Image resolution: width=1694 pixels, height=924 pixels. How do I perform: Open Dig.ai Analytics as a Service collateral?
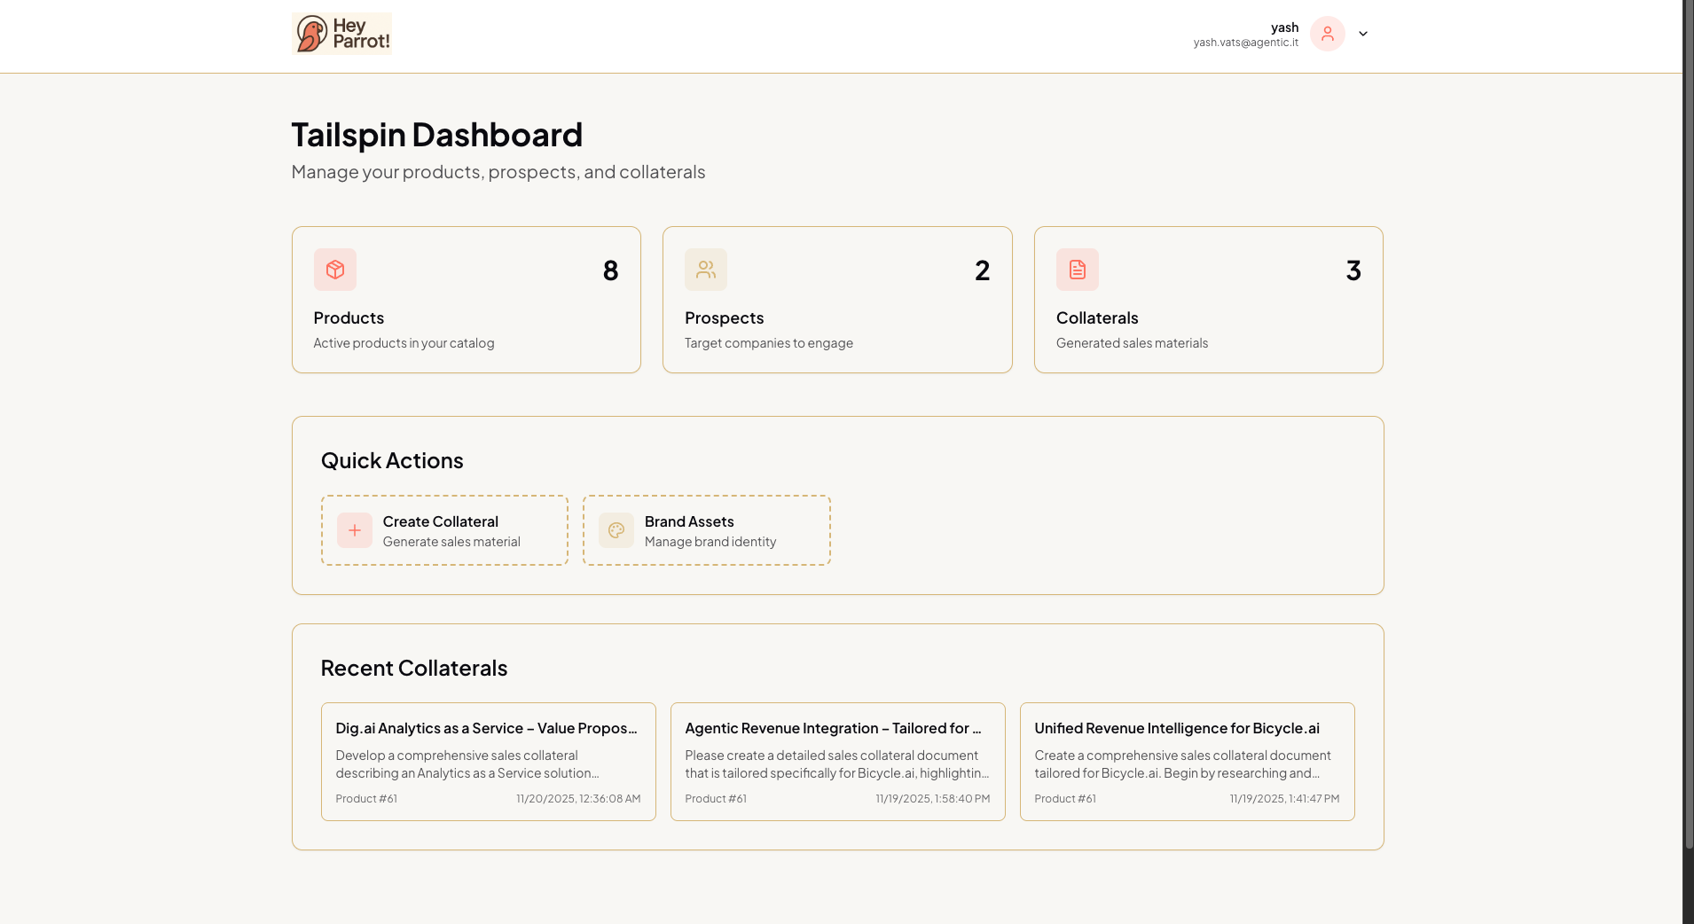488,762
